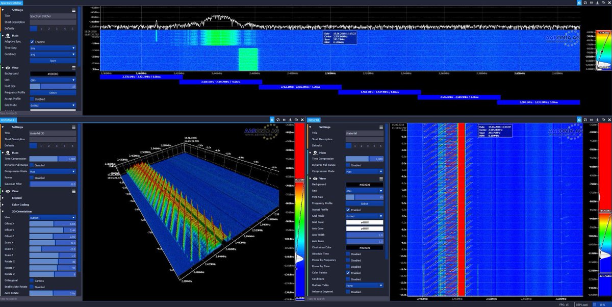Open Settings hamburger menu in Spectrum Stitcher panel

tap(74, 10)
